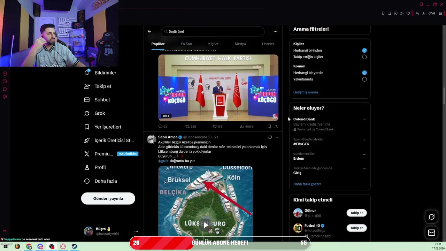Open Takip et in the sidebar
Image resolution: width=446 pixels, height=251 pixels.
[98, 86]
